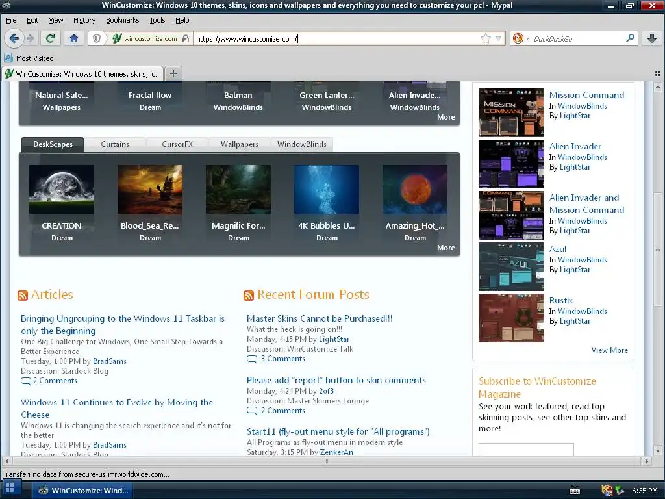Click in the URL address bar
Image resolution: width=665 pixels, height=499 pixels.
(x=337, y=38)
